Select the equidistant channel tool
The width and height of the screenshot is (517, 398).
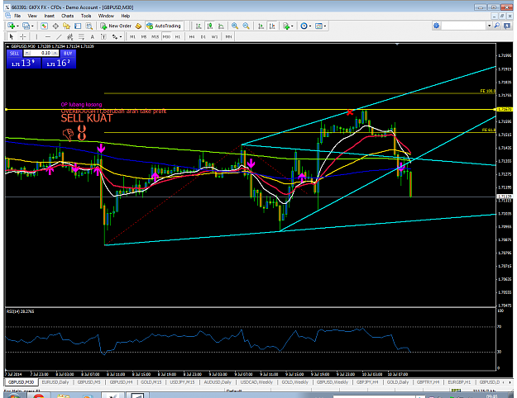click(70, 36)
